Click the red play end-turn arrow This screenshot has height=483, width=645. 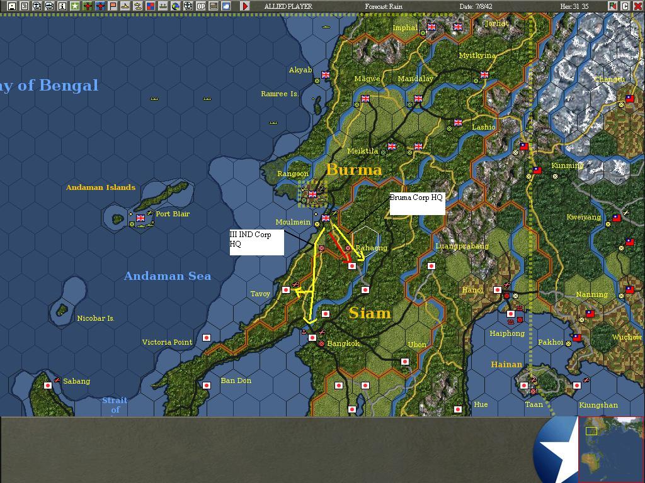click(x=245, y=6)
